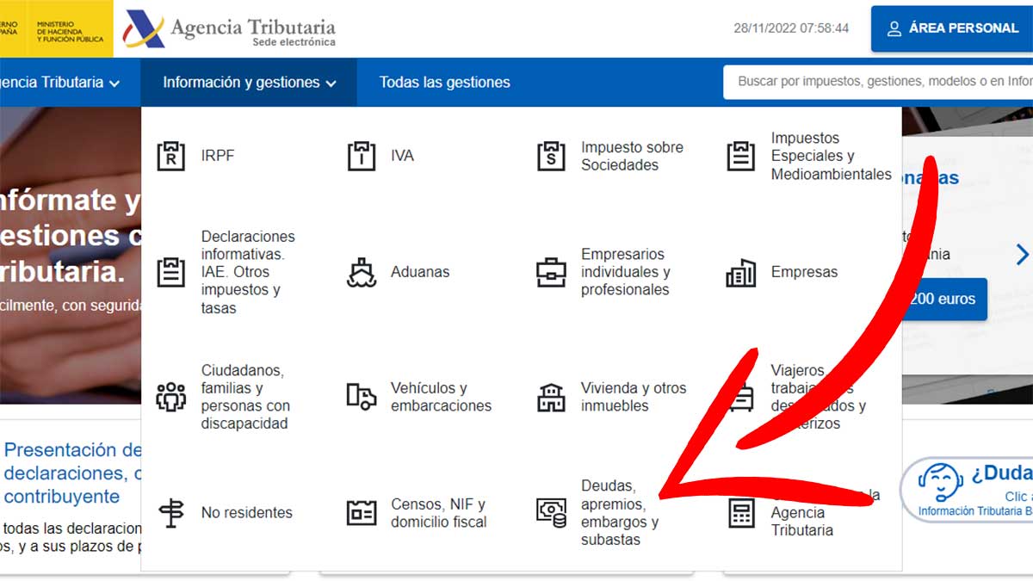Click the Deudas, apremios money icon
The image size is (1033, 581).
pyautogui.click(x=551, y=513)
